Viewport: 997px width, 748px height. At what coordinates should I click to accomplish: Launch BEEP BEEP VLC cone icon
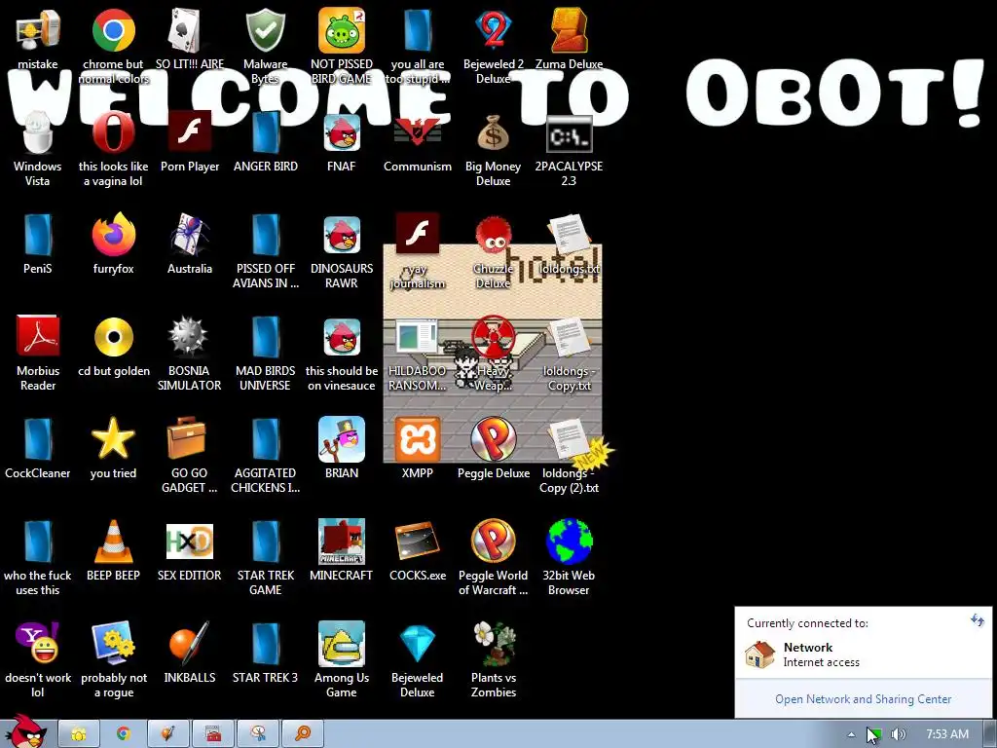pyautogui.click(x=113, y=542)
